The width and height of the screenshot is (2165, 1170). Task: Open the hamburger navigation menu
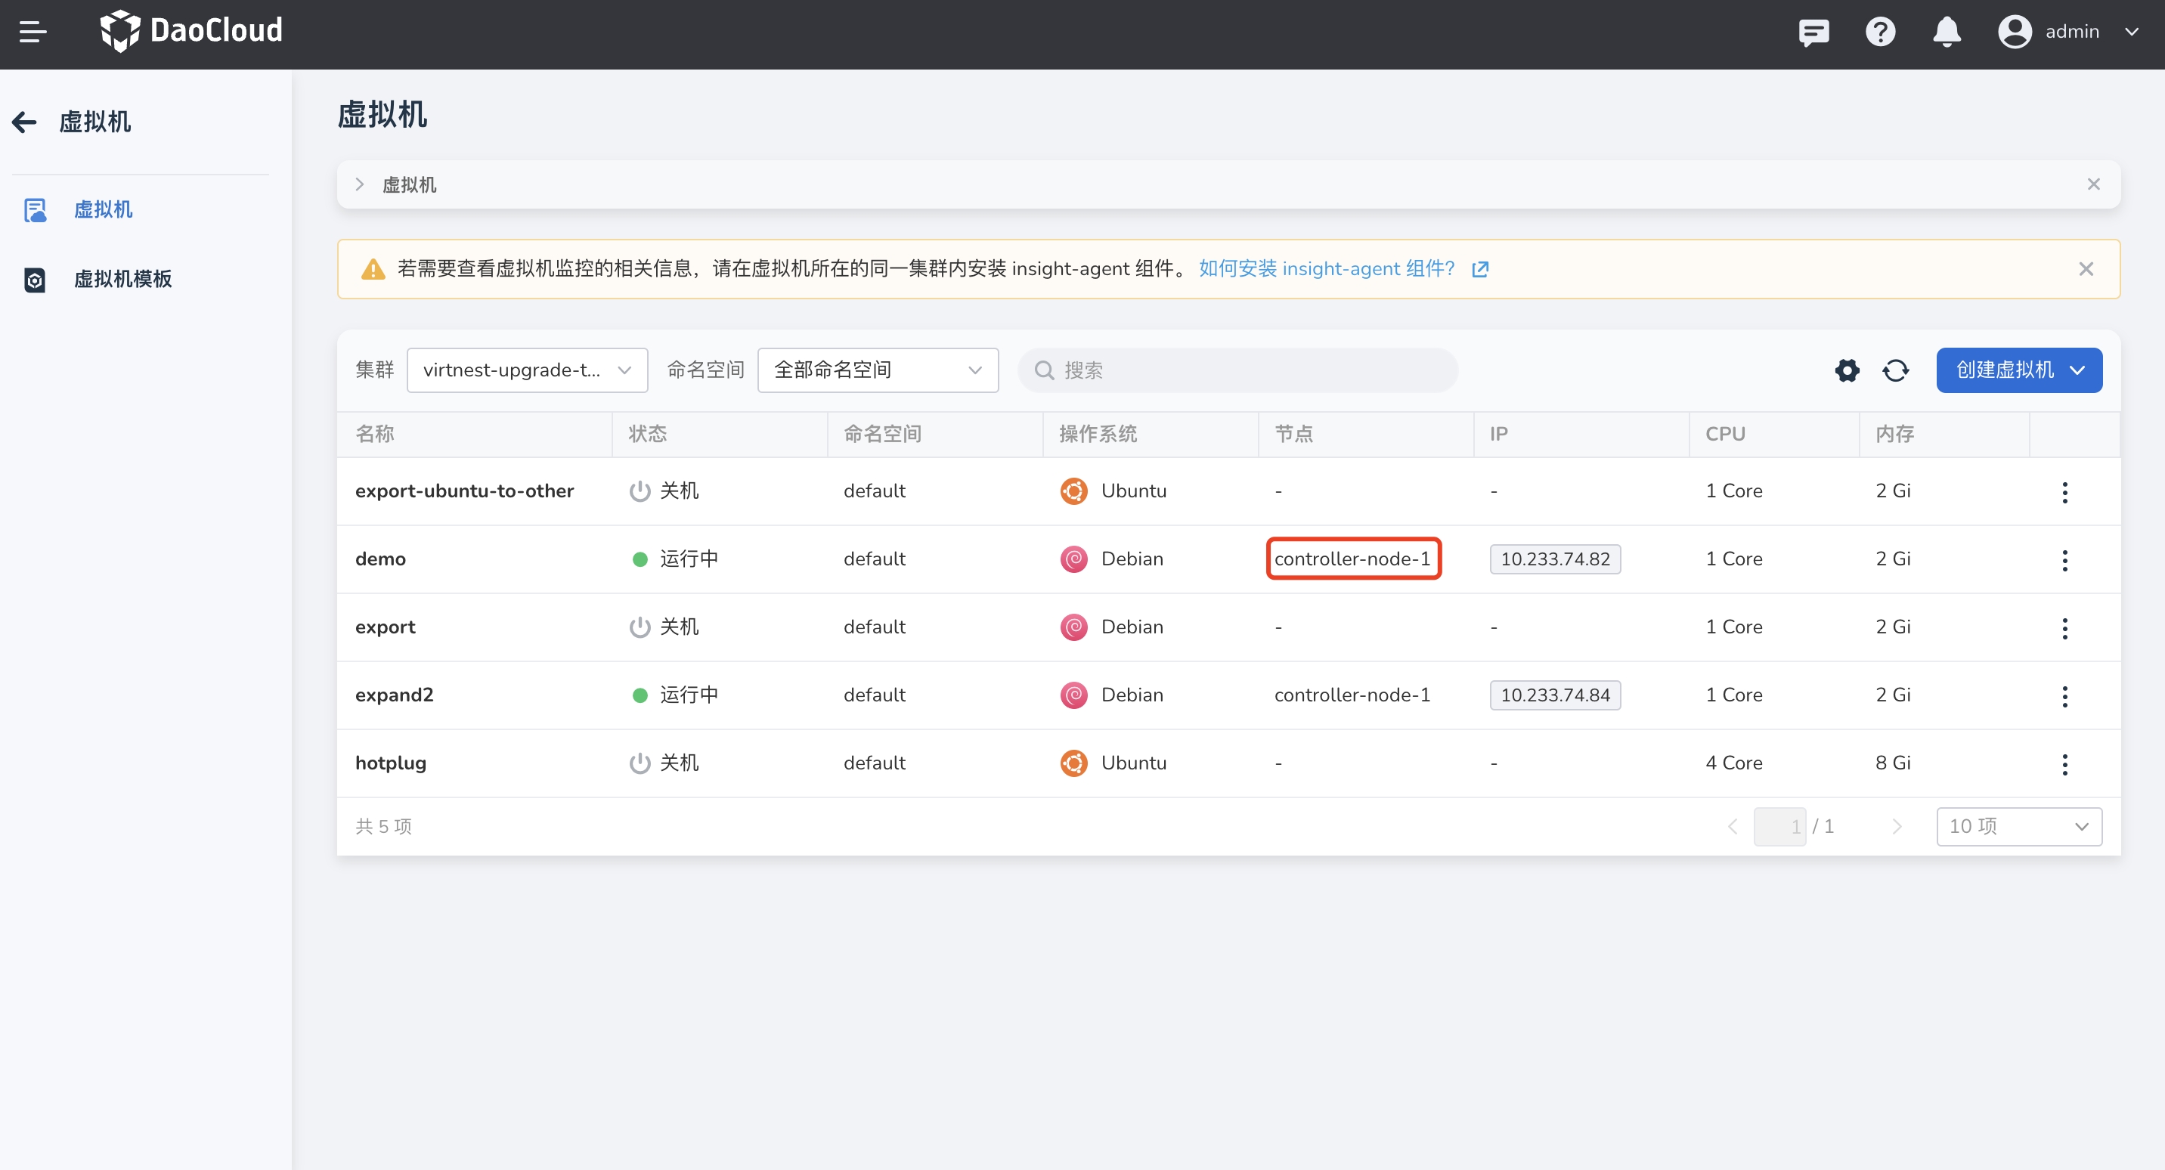click(x=32, y=32)
